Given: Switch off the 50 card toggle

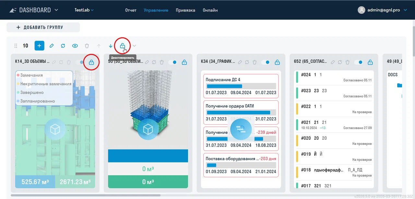Looking at the screenshot, I should [x=172, y=62].
